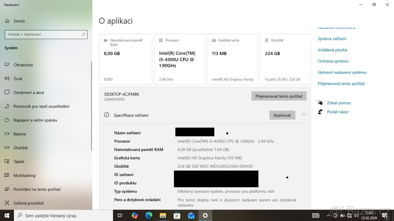Click the Kopírovat button
This screenshot has height=221, width=394.
tap(282, 115)
